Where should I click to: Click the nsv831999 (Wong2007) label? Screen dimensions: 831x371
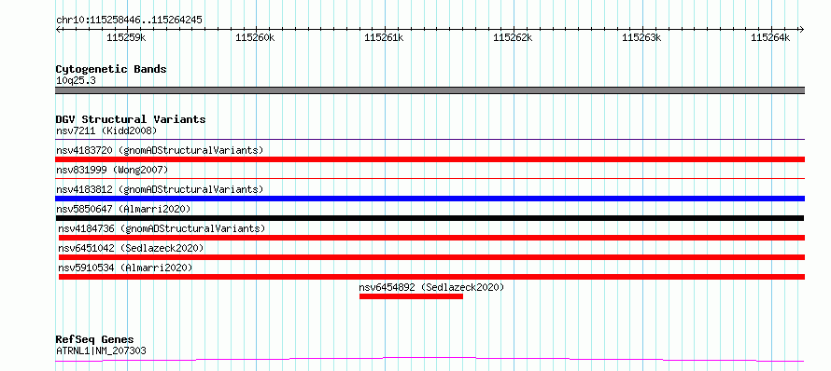tap(112, 170)
